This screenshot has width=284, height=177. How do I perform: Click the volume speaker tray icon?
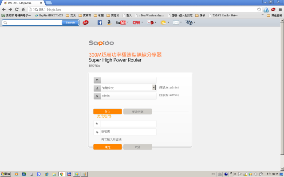(256, 174)
